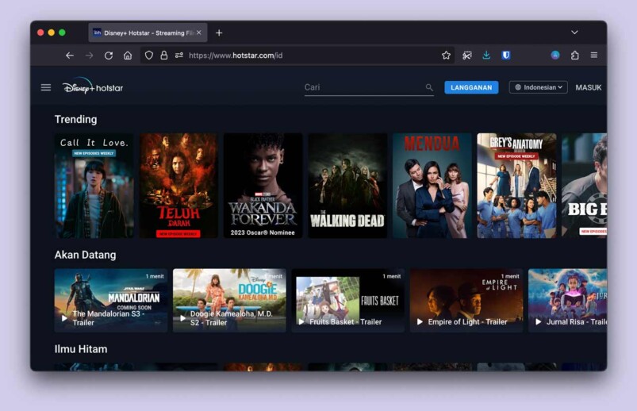This screenshot has height=411, width=637.
Task: Open site permissions icon in address bar
Action: (x=178, y=56)
